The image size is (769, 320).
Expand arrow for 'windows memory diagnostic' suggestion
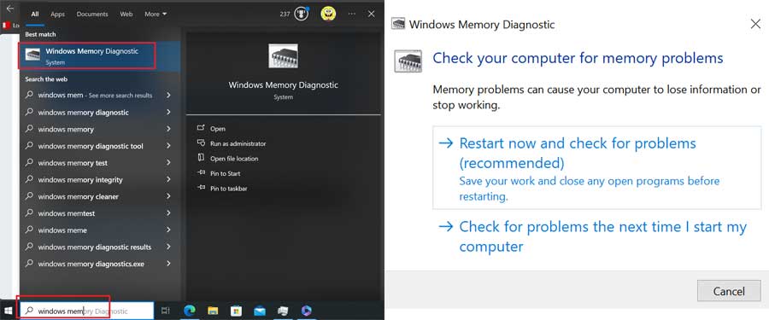168,113
